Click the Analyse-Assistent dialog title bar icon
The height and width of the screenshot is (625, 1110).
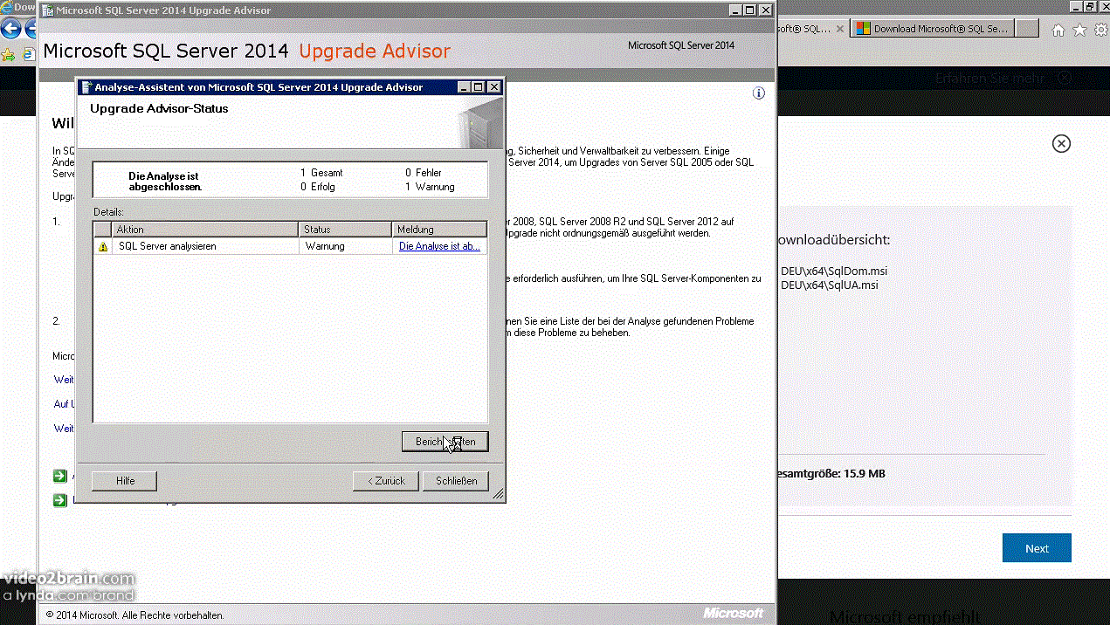click(86, 87)
